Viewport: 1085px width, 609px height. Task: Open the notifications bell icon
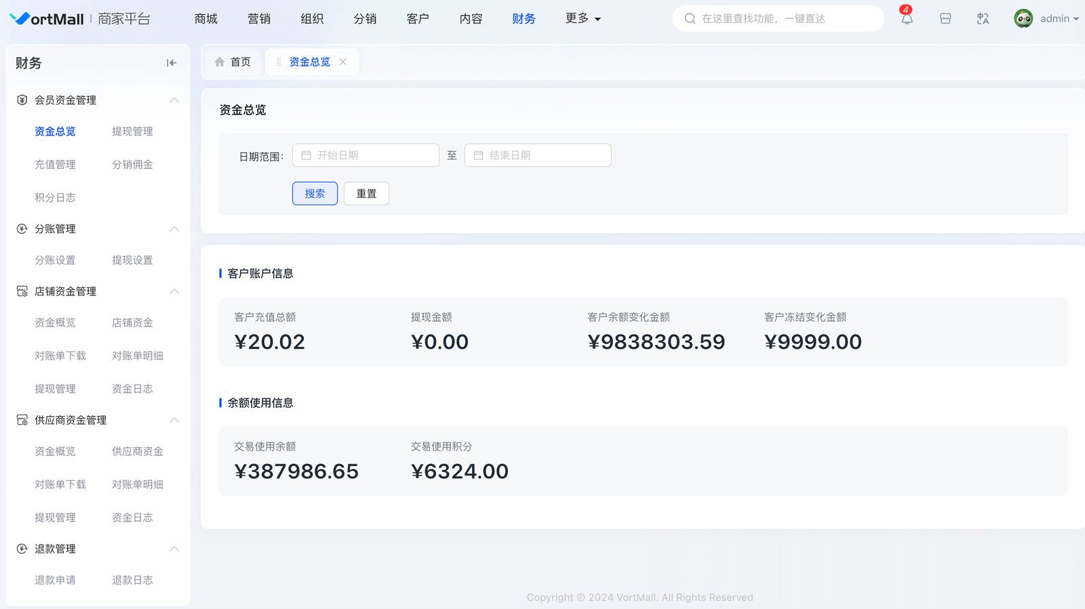(907, 19)
